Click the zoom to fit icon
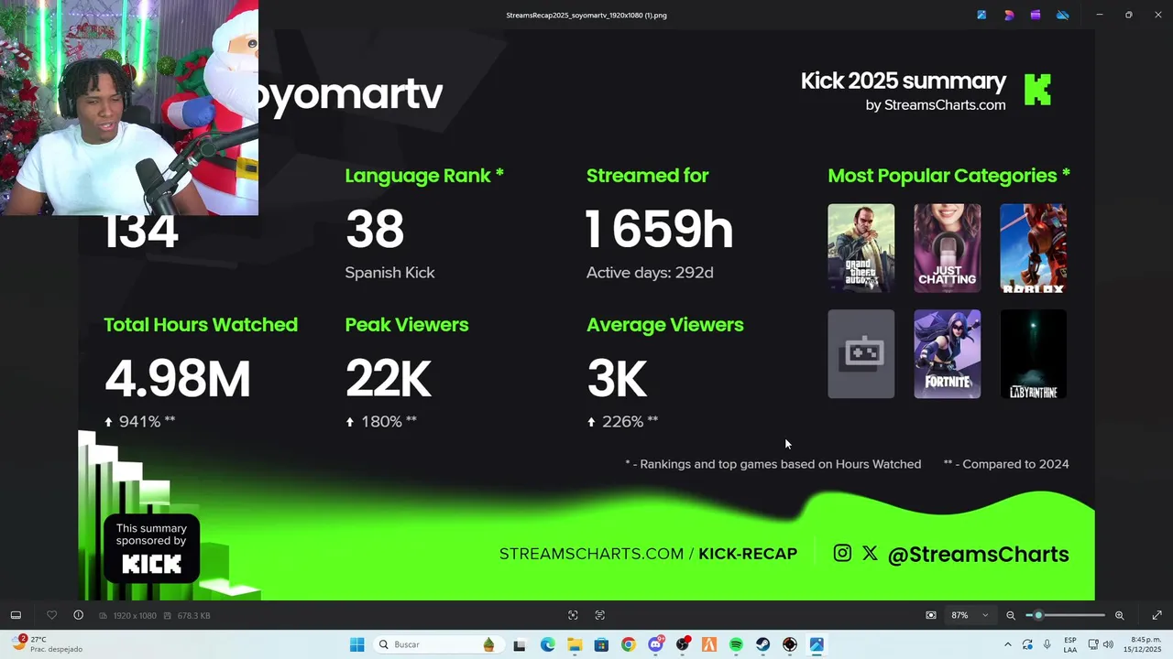This screenshot has width=1173, height=659. coord(931,615)
